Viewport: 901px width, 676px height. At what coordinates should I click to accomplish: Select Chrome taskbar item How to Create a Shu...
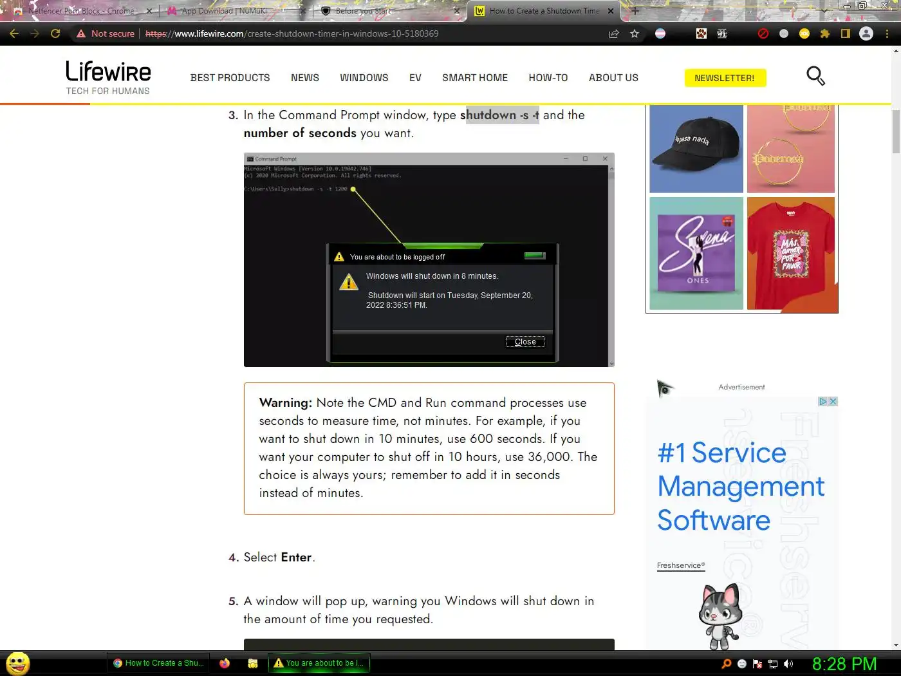pos(158,663)
